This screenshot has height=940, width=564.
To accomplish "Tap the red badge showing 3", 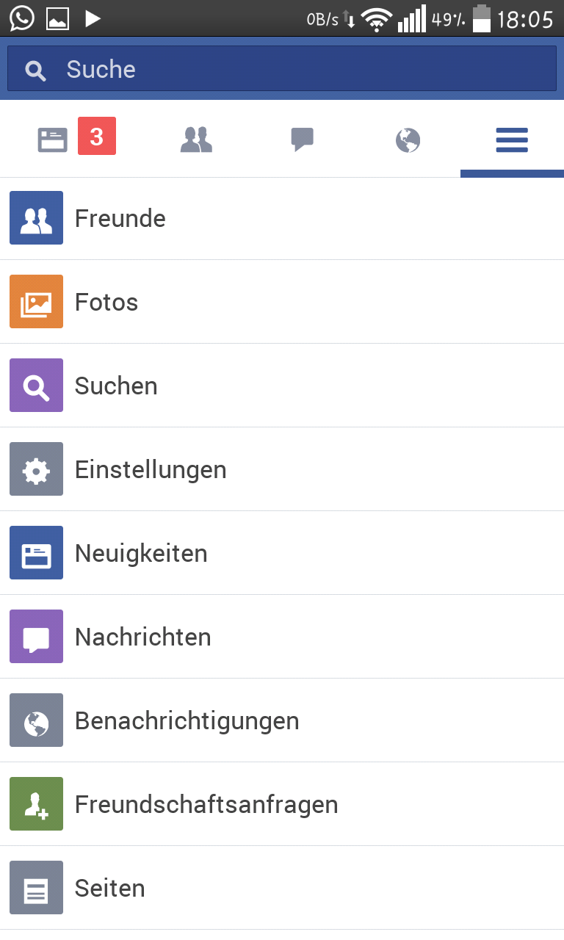I will pyautogui.click(x=97, y=137).
